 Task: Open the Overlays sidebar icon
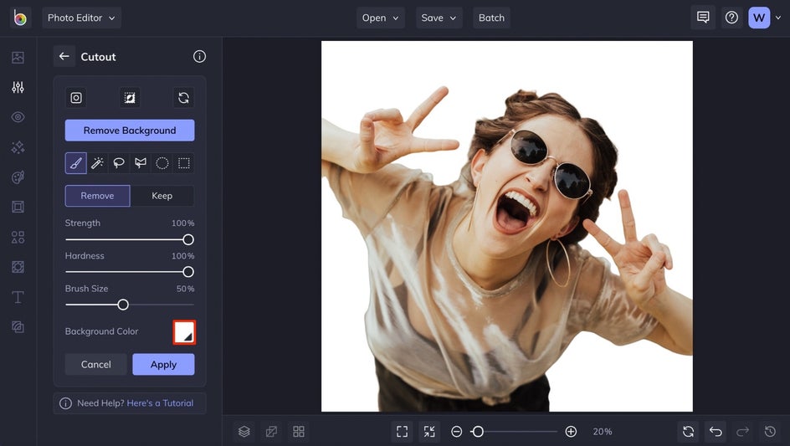pos(18,267)
